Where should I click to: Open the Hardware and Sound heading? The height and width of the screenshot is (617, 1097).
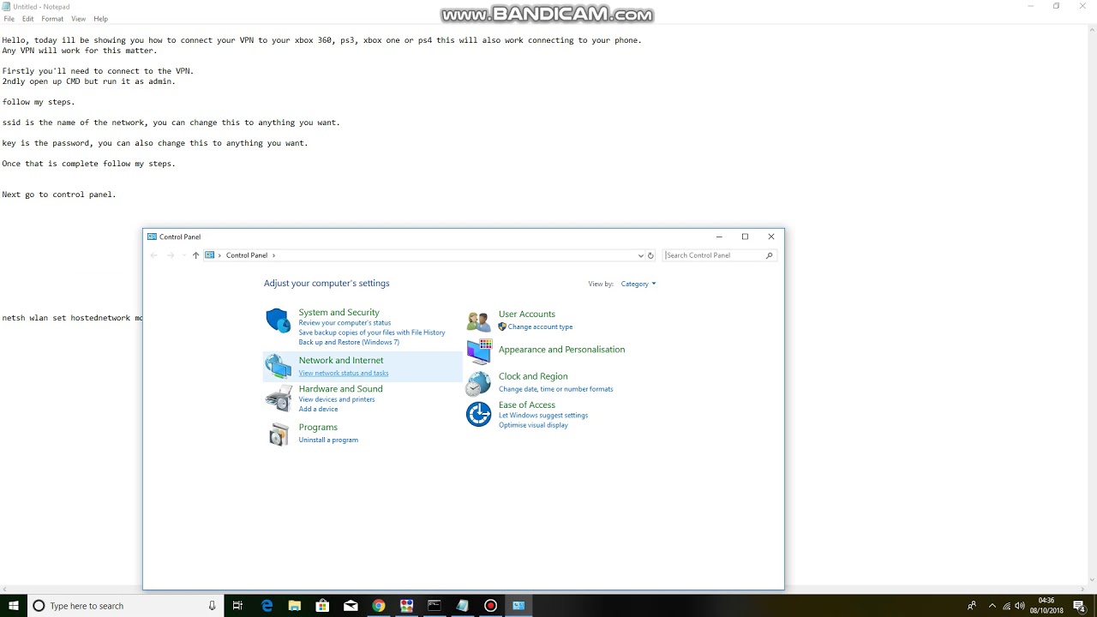(x=340, y=389)
